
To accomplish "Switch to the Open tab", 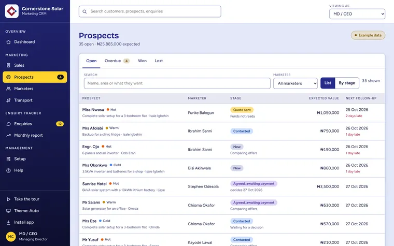I will point(91,61).
